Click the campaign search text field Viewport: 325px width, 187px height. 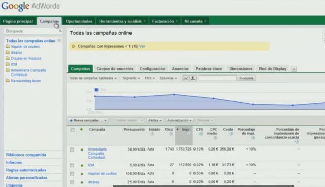tap(217, 78)
